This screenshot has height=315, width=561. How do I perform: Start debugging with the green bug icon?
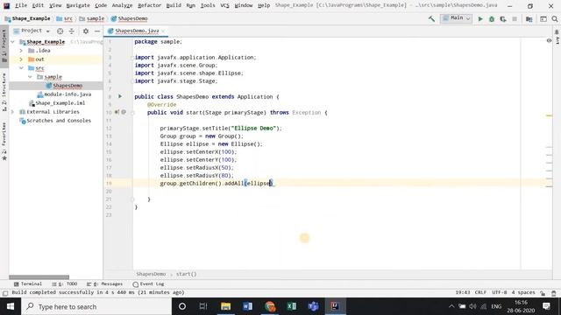(492, 19)
